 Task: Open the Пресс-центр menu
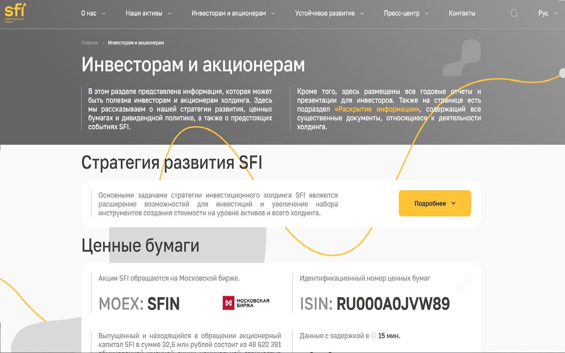(402, 13)
